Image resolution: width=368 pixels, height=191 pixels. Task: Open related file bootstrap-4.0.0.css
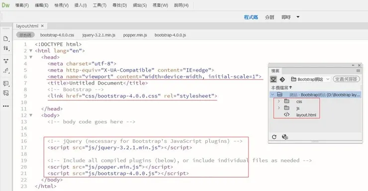(x=57, y=35)
